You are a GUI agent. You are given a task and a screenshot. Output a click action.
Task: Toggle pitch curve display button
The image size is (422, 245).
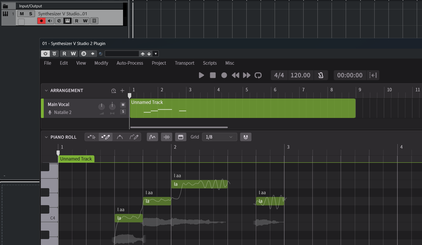click(152, 137)
